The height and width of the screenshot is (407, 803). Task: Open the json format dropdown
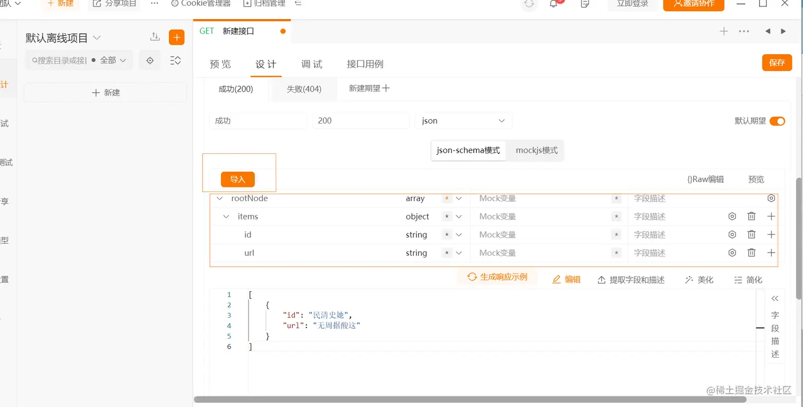pos(463,121)
